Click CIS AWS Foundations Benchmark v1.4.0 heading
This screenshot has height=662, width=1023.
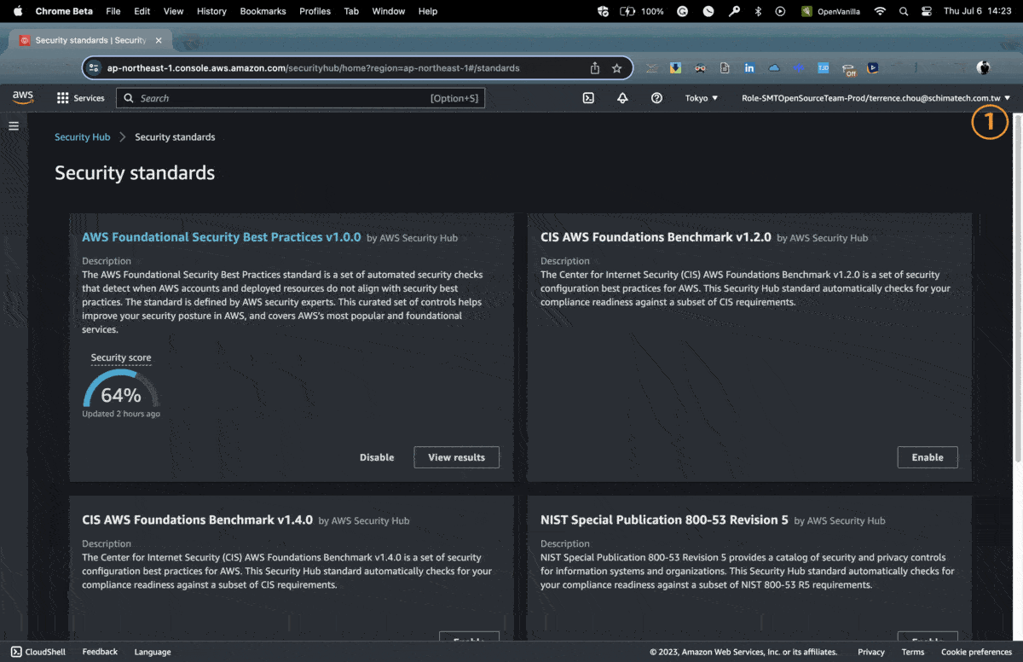click(197, 520)
